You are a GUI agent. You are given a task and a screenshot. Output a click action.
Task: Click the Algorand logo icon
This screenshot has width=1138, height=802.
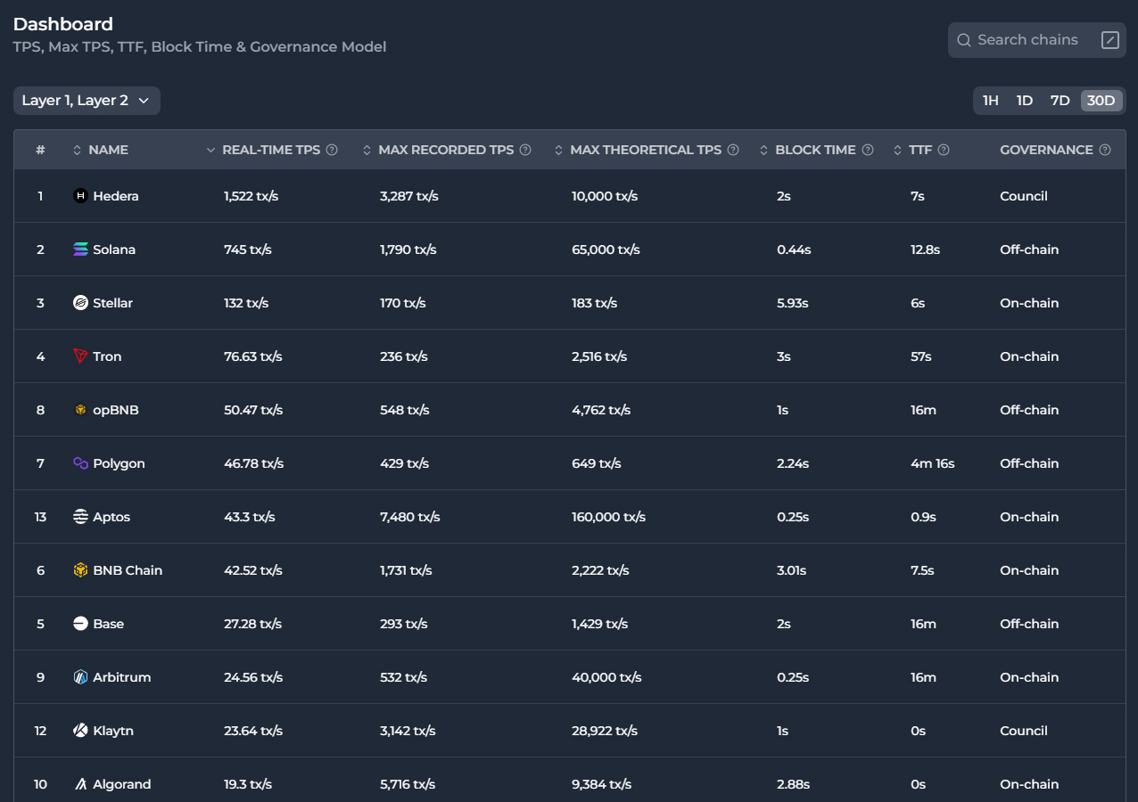[80, 784]
